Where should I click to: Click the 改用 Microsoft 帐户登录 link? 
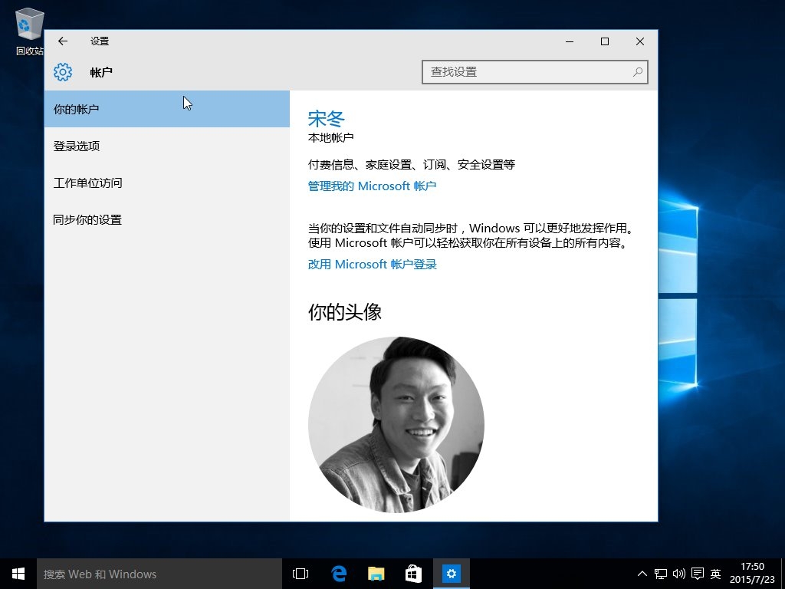coord(373,265)
